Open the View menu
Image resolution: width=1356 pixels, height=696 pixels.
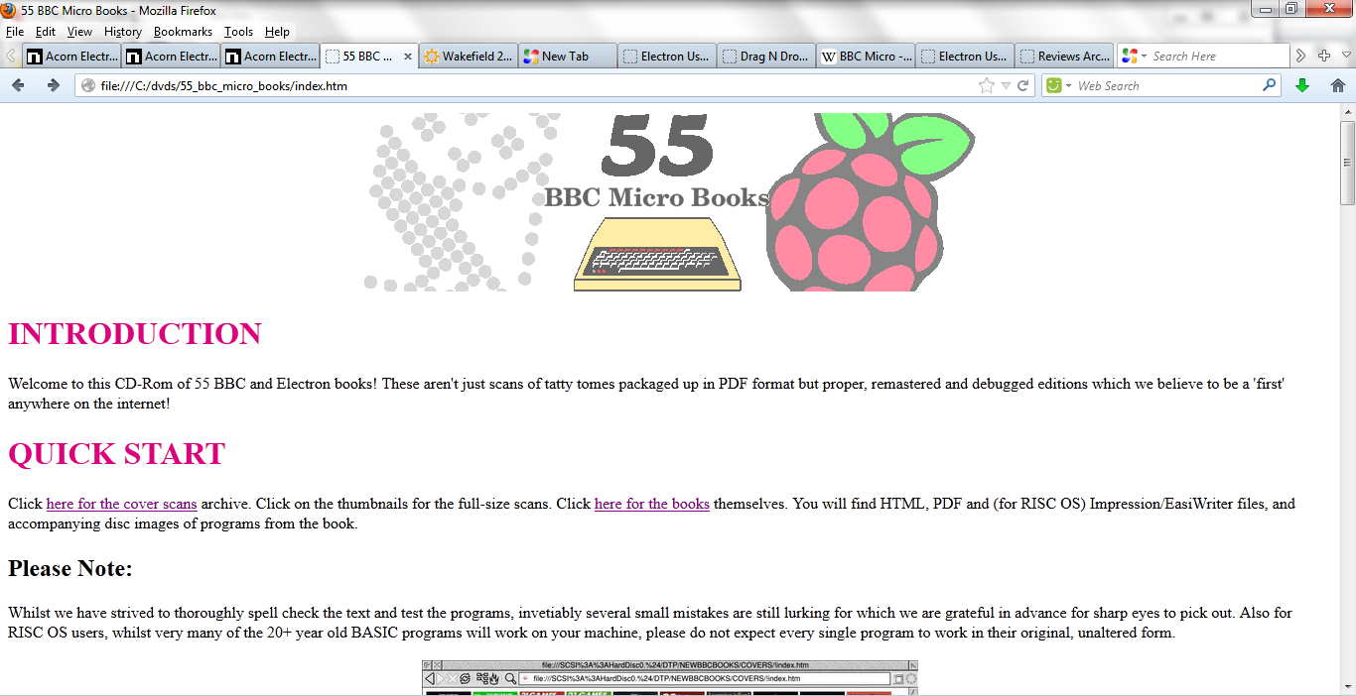click(x=79, y=32)
